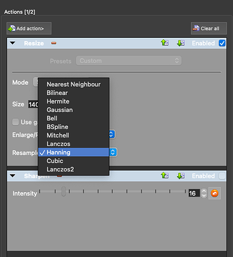Collapse the Sharpen action panel
This screenshot has height=257, width=233.
coord(13,176)
